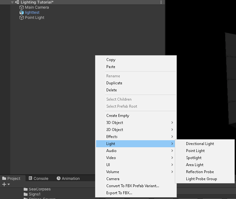Select Export To FBX... menu entry
Viewport: 236px width, 199px height.
(119, 193)
